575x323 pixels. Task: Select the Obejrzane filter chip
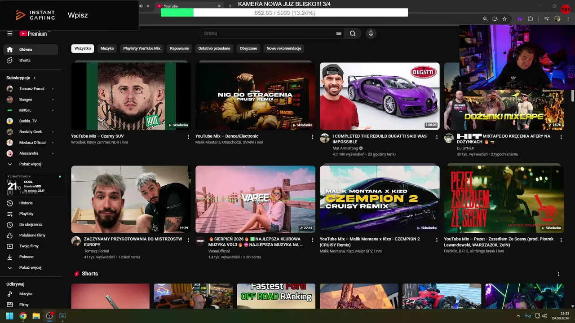(x=248, y=48)
